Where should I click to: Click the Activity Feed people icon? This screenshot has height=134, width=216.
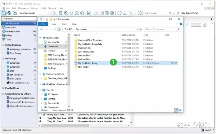[130, 13]
